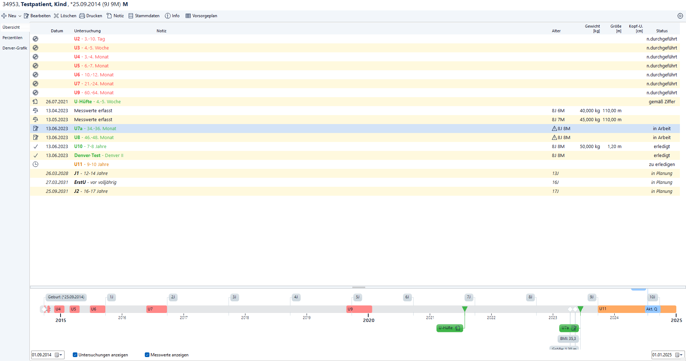Open settings gear at top right

click(680, 16)
